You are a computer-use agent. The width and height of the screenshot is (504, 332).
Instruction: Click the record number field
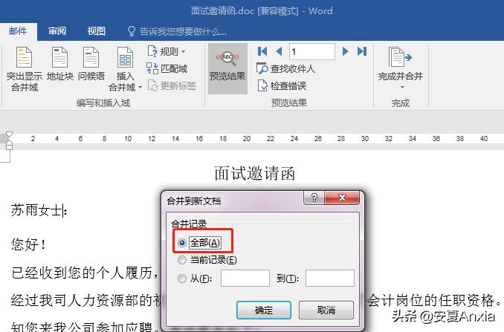[x=312, y=51]
